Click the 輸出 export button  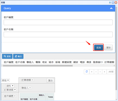(x=18, y=56)
